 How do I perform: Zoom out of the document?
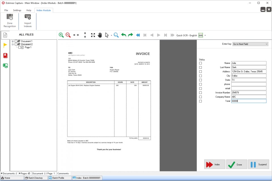[68, 35]
